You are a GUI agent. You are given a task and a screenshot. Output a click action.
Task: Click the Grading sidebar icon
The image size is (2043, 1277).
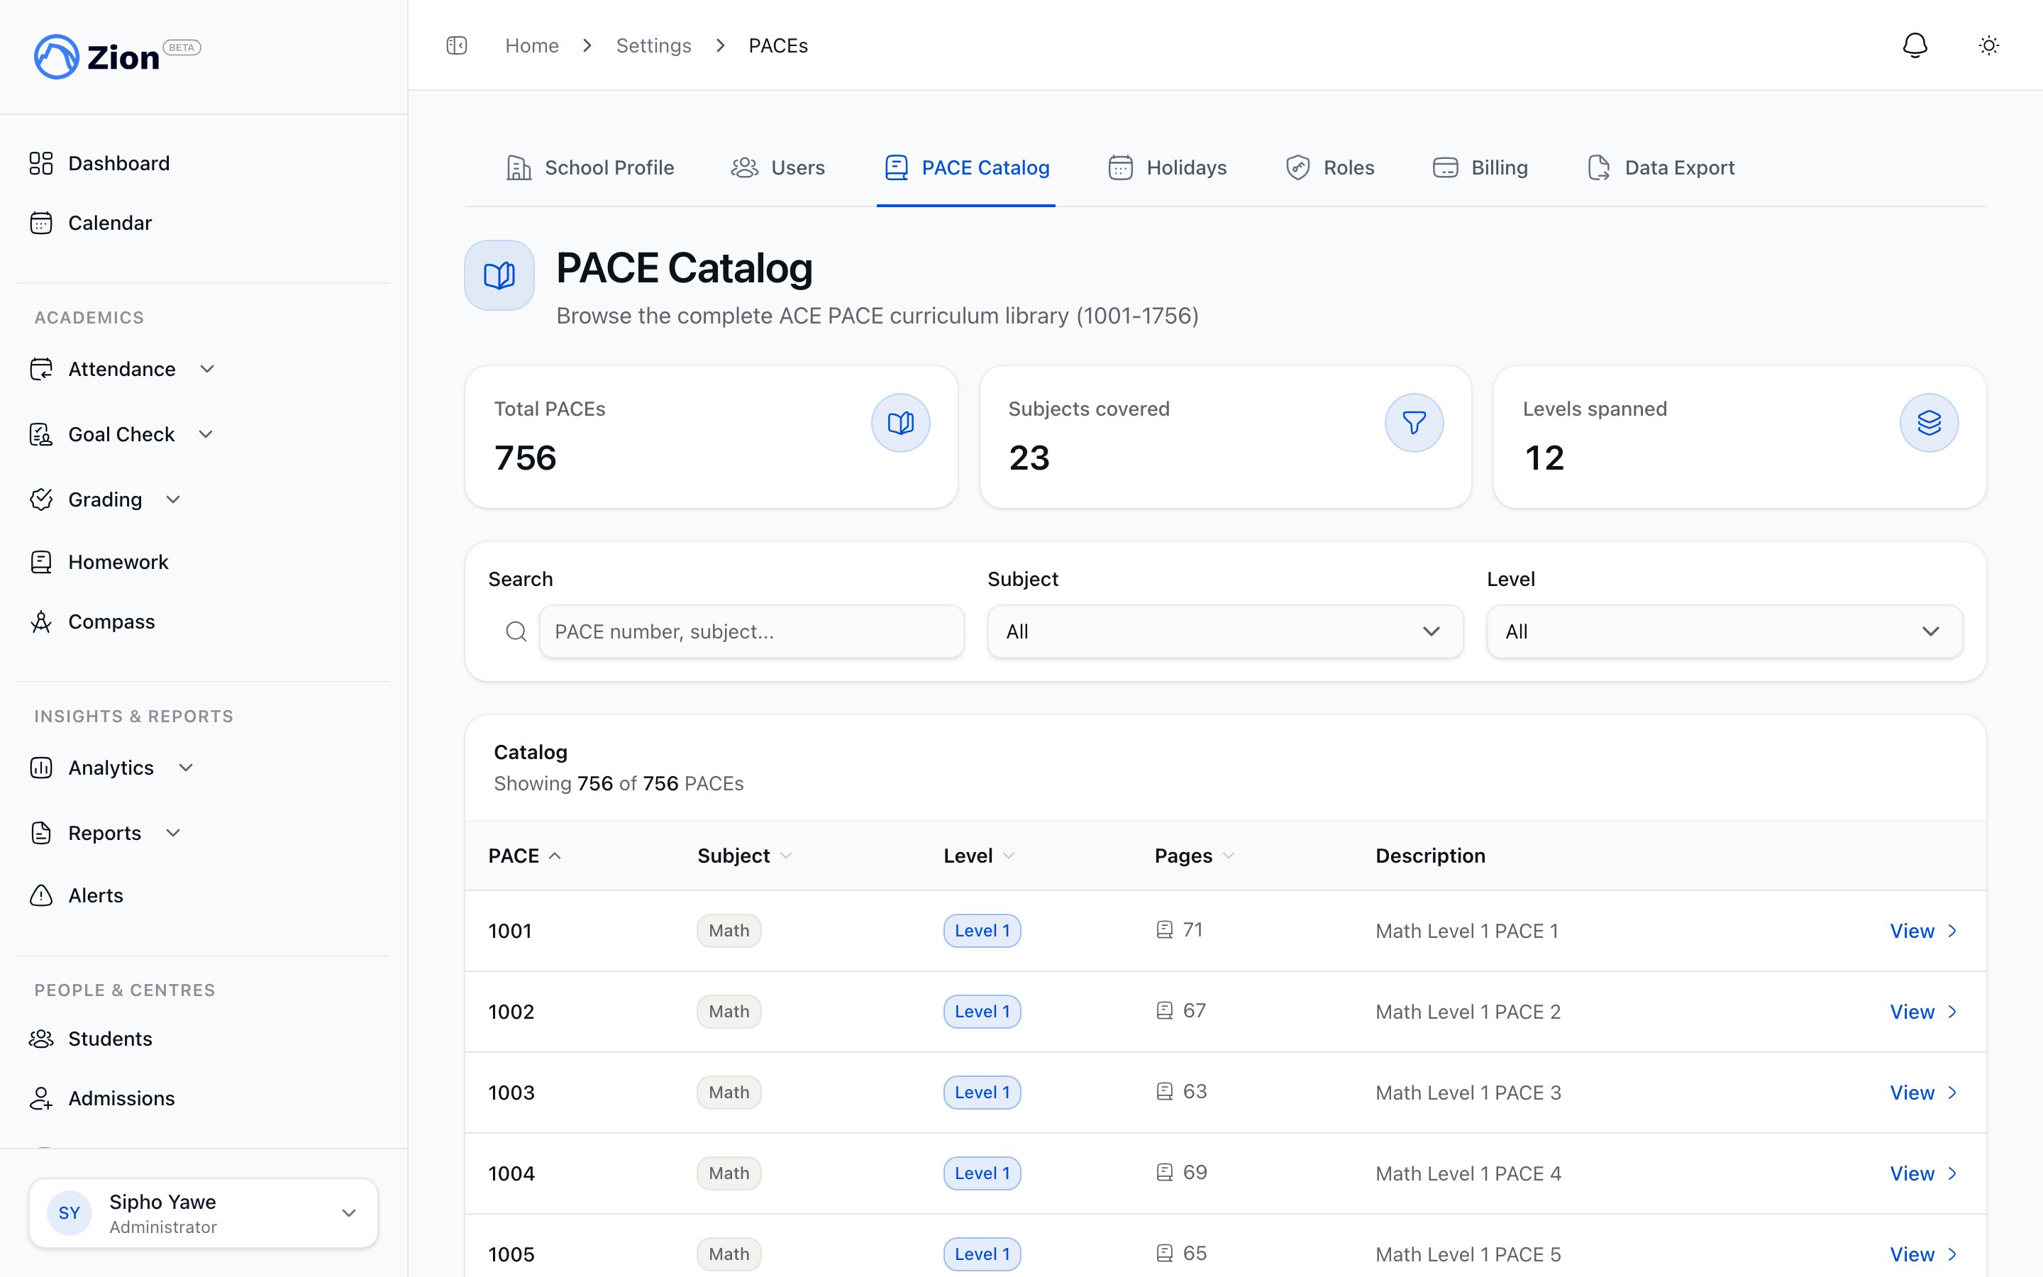click(x=41, y=499)
